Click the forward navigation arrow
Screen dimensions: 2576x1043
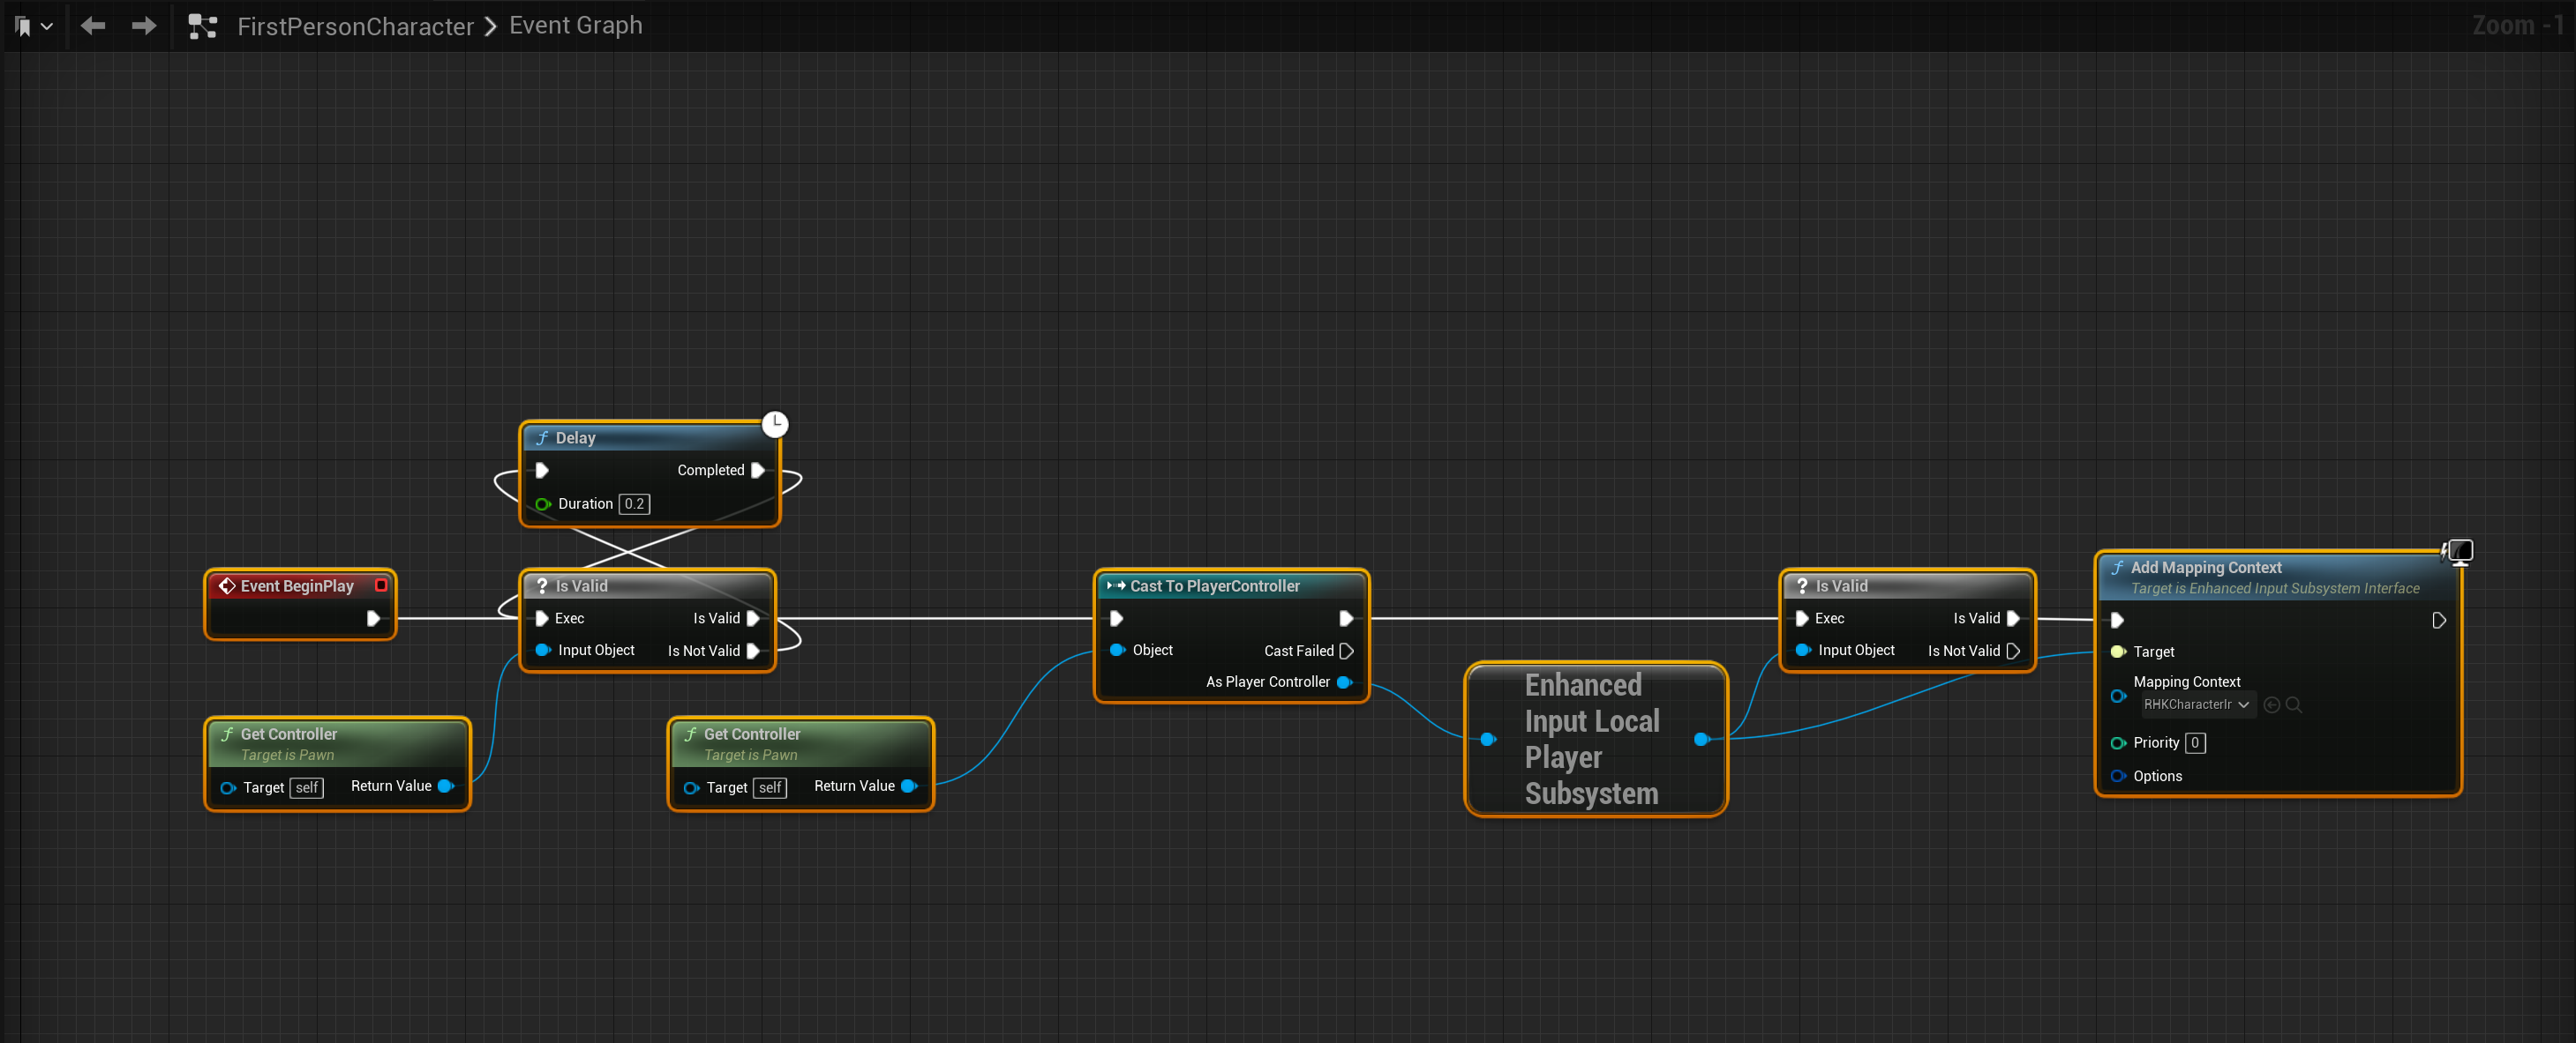point(144,26)
